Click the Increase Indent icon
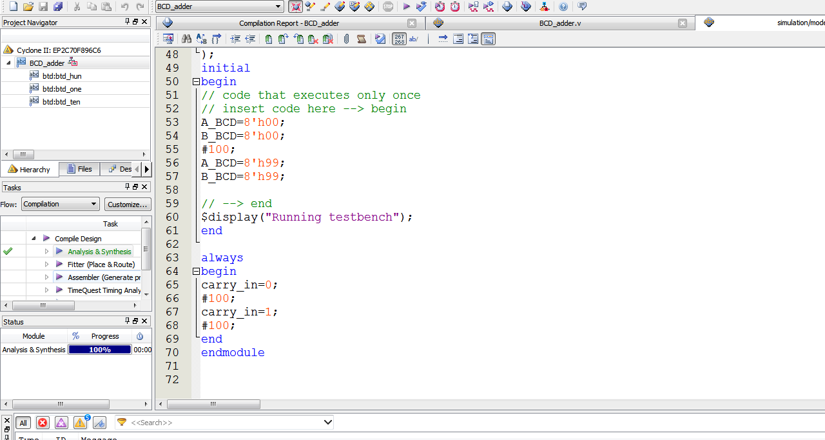825x440 pixels. [235, 39]
